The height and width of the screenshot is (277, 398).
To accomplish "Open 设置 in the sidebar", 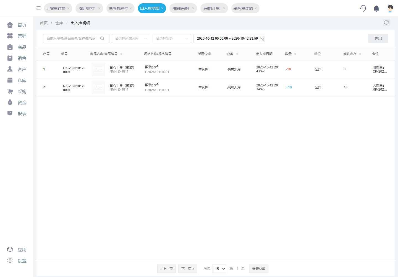I will pos(17,261).
